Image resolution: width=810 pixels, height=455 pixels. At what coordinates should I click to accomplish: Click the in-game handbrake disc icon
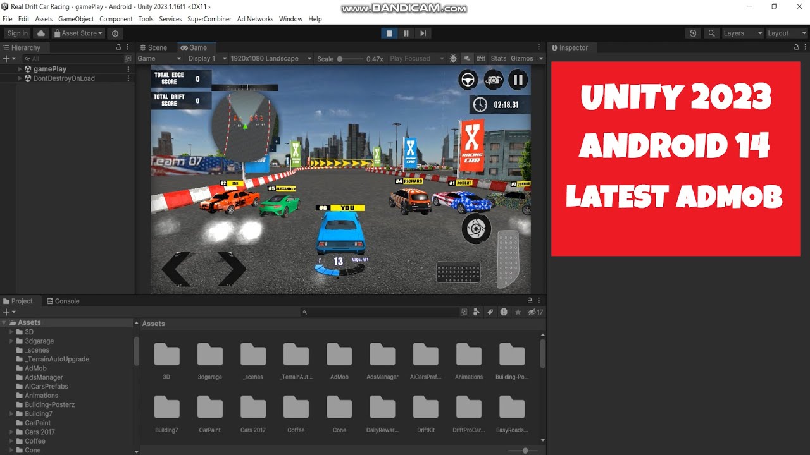tap(477, 228)
